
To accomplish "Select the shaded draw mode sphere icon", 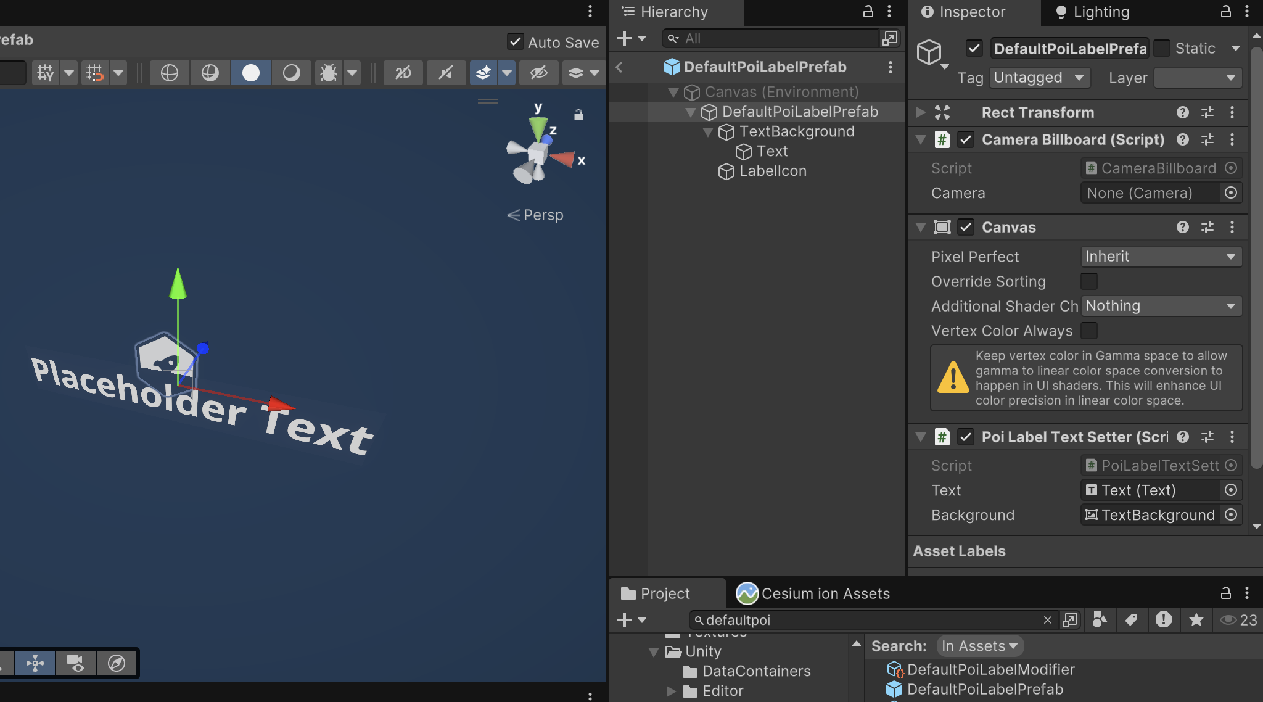I will point(250,73).
